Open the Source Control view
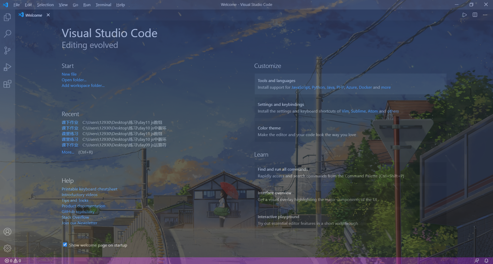Screen dimensions: 493x264 (x=7, y=50)
